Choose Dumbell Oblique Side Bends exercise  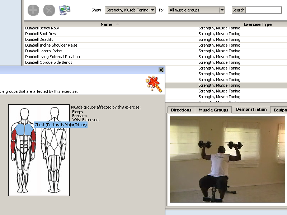(48, 62)
